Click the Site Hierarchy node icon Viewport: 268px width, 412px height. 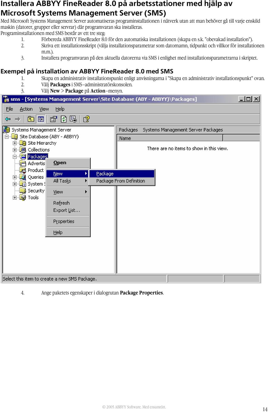23,143
